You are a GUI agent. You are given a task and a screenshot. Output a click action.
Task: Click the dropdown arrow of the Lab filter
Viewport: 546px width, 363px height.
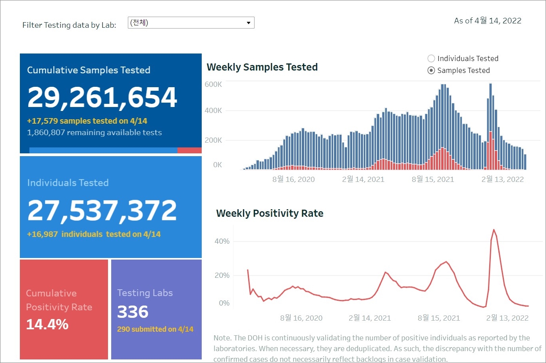pyautogui.click(x=249, y=23)
